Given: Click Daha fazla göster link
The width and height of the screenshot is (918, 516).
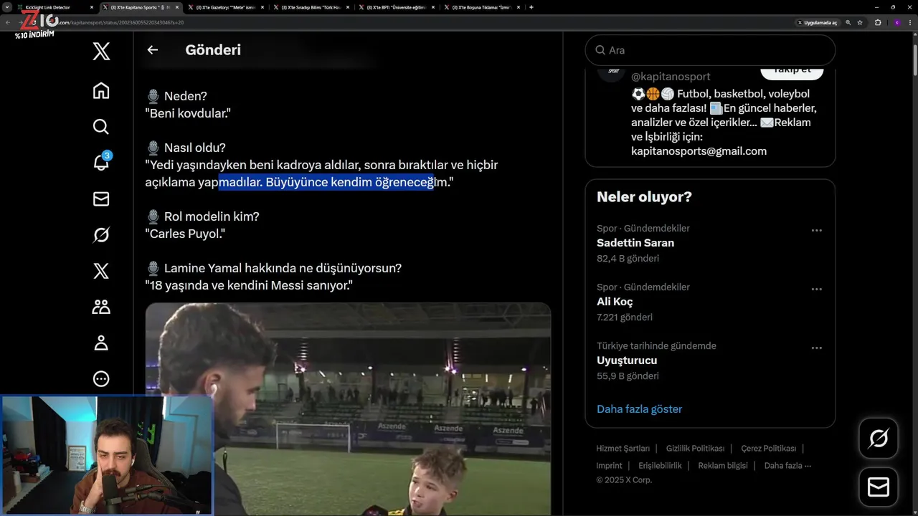Looking at the screenshot, I should coord(639,409).
